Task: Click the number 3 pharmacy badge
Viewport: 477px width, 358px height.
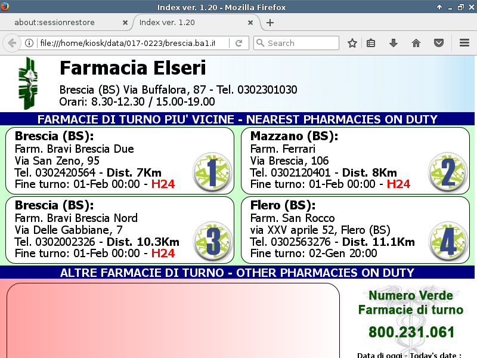Action: [x=212, y=241]
